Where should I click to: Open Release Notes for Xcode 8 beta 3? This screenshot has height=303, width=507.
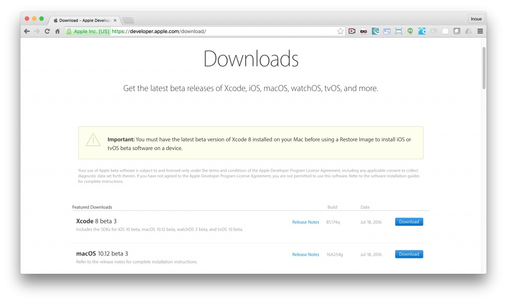305,222
